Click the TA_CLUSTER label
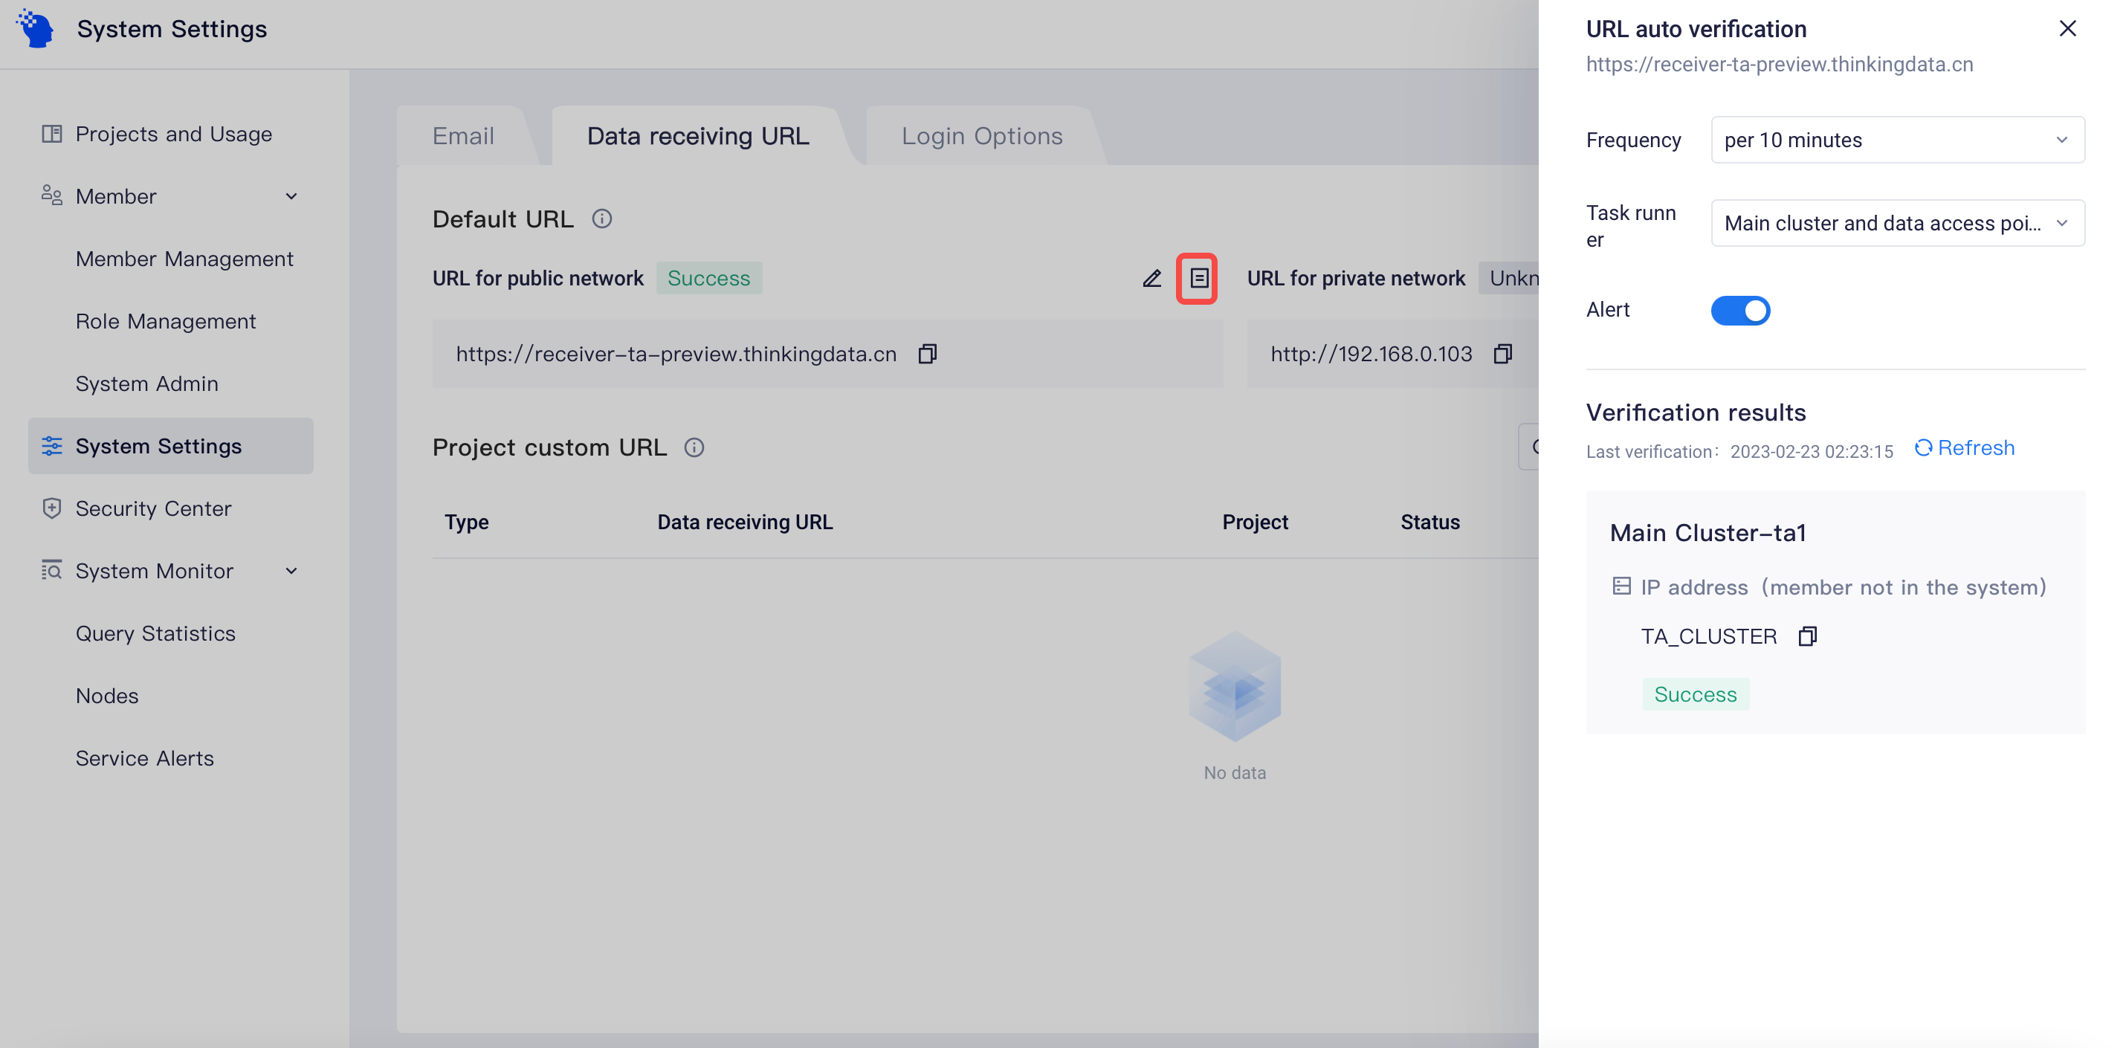The height and width of the screenshot is (1048, 2126). click(x=1708, y=636)
